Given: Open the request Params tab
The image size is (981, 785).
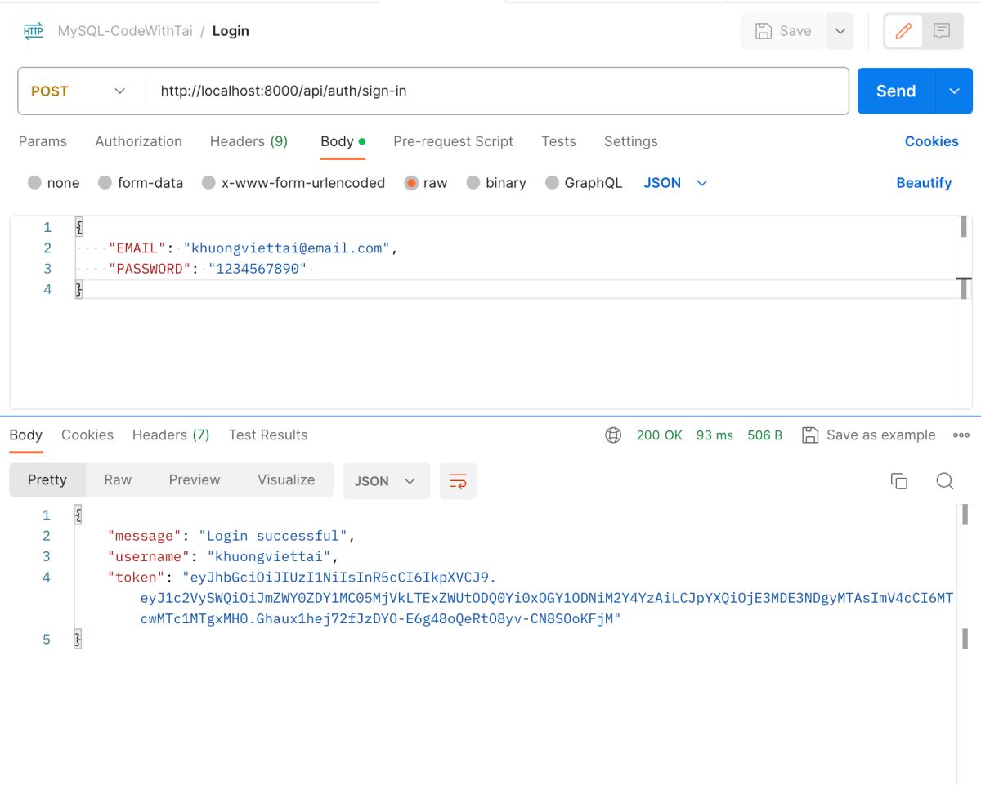Looking at the screenshot, I should click(x=43, y=141).
